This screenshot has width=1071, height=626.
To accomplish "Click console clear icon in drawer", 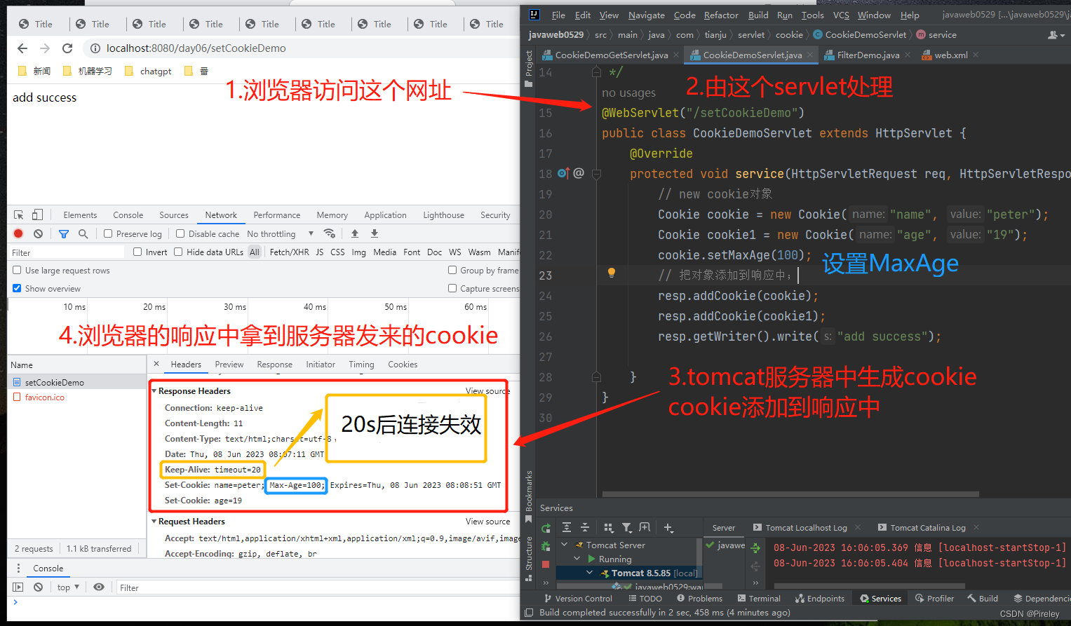I will pos(39,587).
